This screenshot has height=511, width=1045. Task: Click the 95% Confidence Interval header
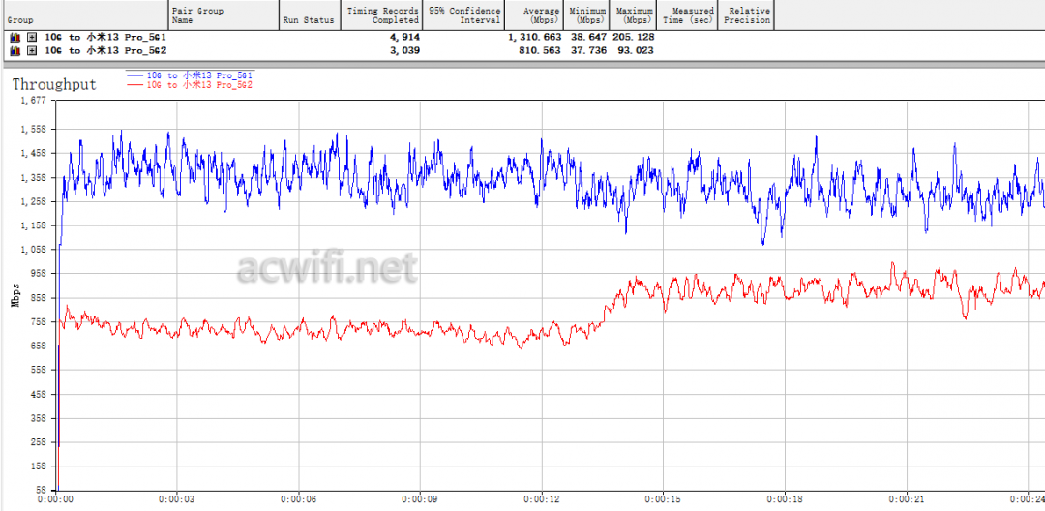(x=464, y=15)
